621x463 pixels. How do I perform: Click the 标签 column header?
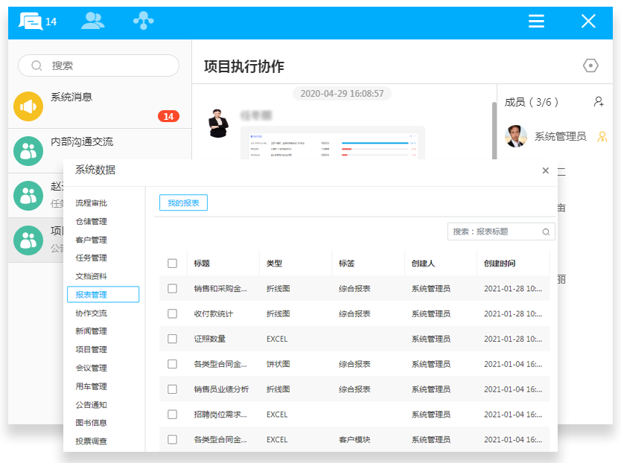(346, 264)
